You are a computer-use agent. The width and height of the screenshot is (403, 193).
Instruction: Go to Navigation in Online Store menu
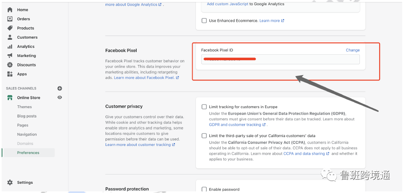[x=27, y=134]
